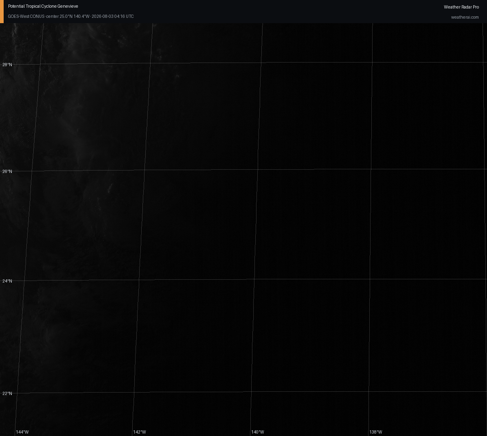Image resolution: width=487 pixels, height=436 pixels.
Task: Click the 26°N latitude label
Action: tap(7, 171)
